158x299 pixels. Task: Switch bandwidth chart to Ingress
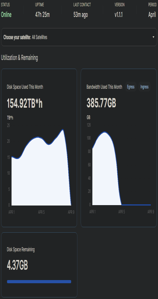click(x=145, y=87)
